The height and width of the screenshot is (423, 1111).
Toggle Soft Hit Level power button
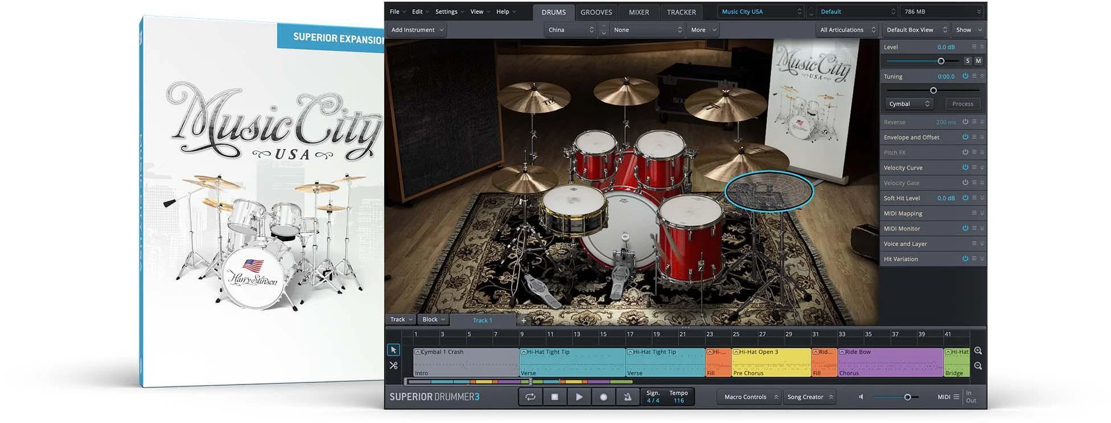965,198
